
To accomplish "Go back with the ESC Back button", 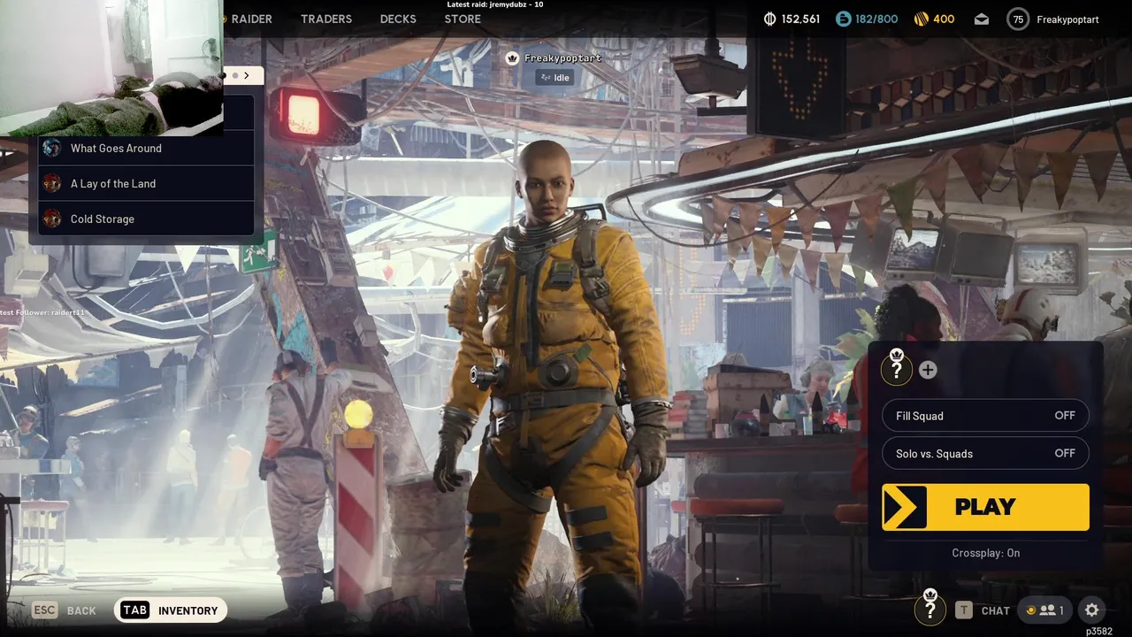I will pyautogui.click(x=64, y=610).
